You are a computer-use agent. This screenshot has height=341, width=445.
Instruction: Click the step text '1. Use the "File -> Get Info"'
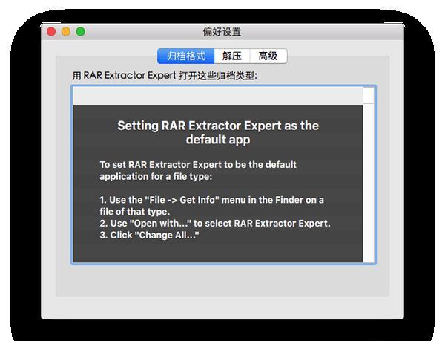tap(159, 200)
